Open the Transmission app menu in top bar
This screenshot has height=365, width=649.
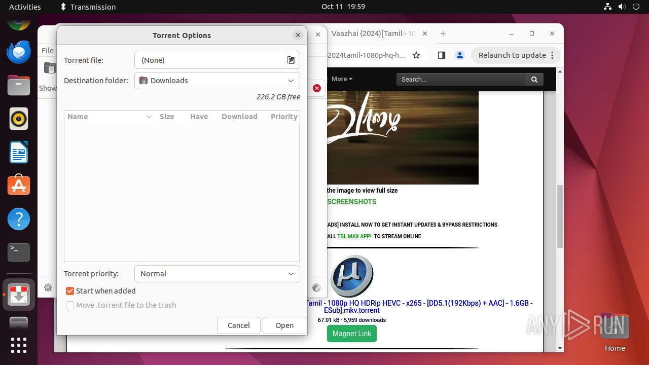(x=88, y=7)
